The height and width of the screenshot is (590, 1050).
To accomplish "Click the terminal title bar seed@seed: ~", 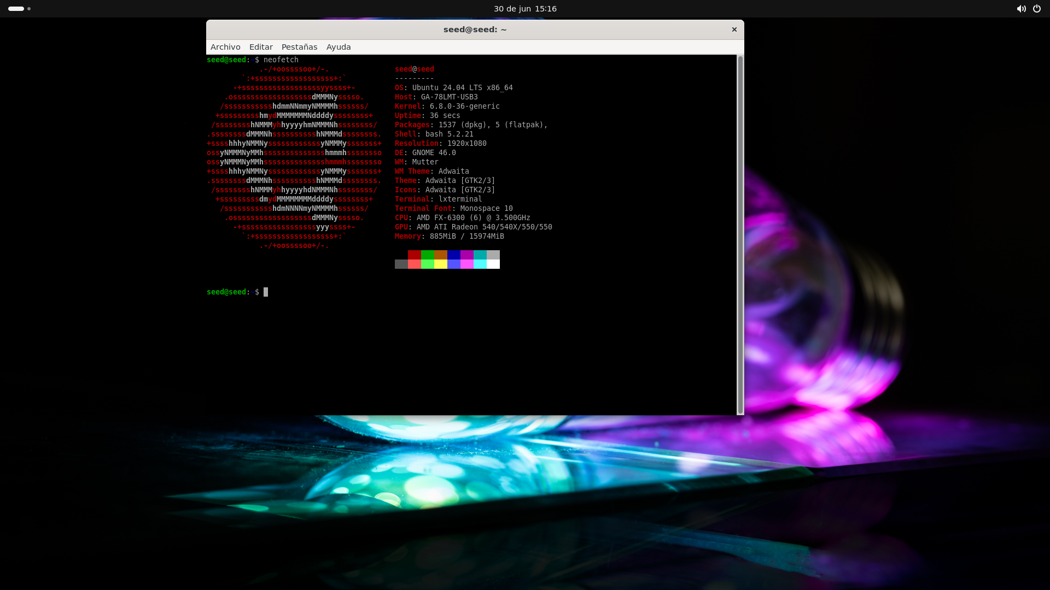I will coord(475,29).
